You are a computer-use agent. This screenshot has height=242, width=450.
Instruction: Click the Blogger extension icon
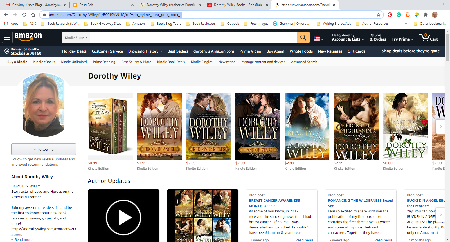click(408, 15)
